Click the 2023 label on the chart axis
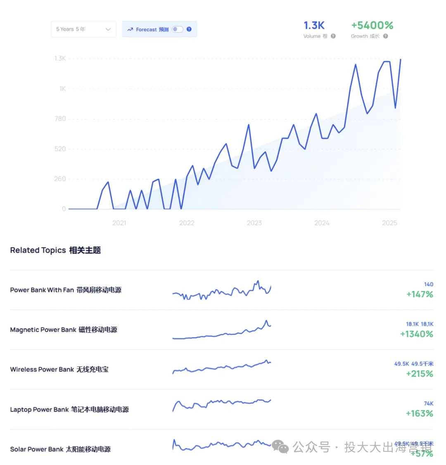The image size is (446, 465). tap(254, 223)
